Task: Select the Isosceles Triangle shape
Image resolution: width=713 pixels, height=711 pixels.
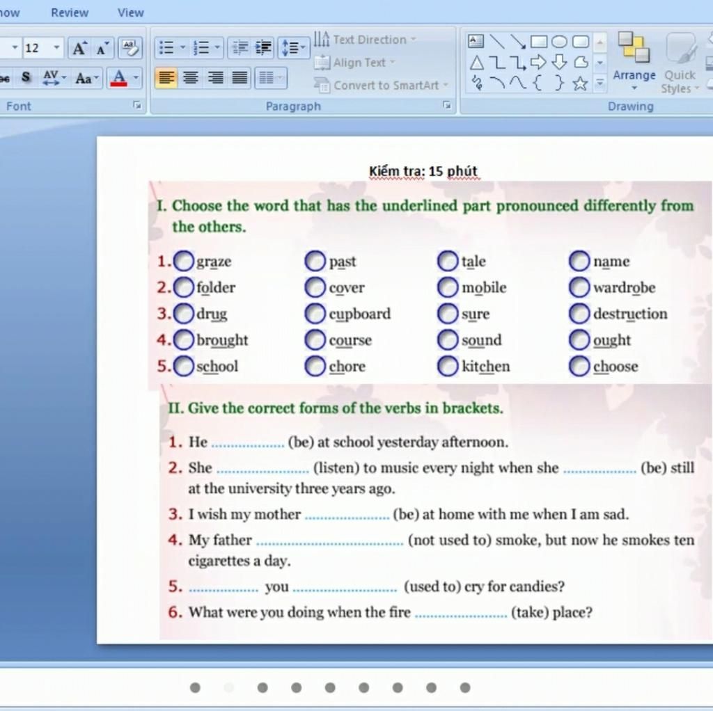Action: point(476,62)
